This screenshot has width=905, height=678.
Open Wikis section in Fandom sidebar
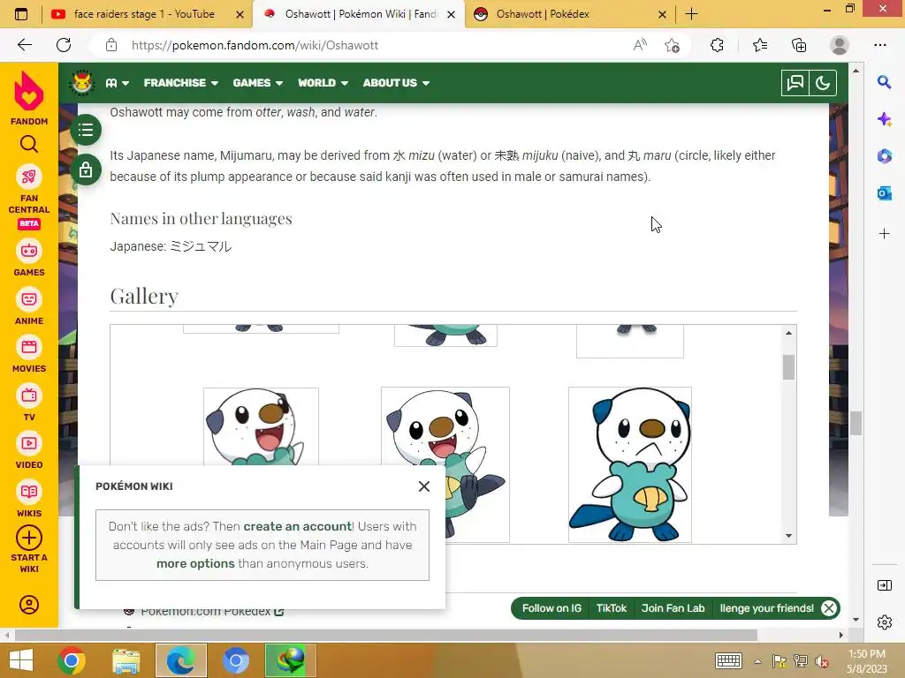click(29, 500)
